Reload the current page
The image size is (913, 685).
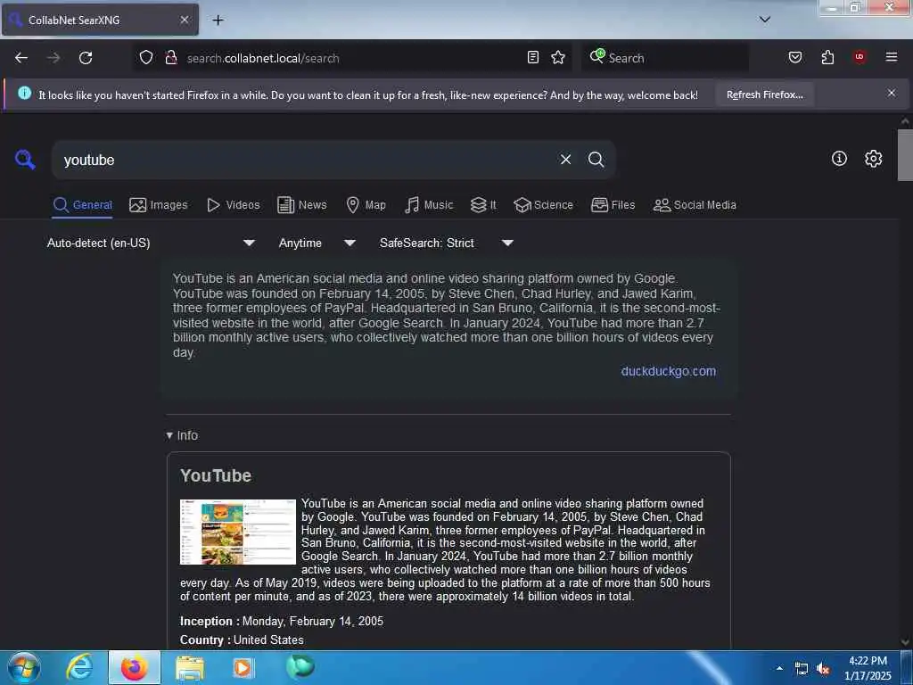pyautogui.click(x=86, y=58)
